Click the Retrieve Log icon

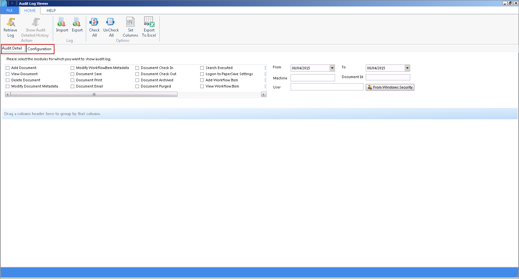11,22
